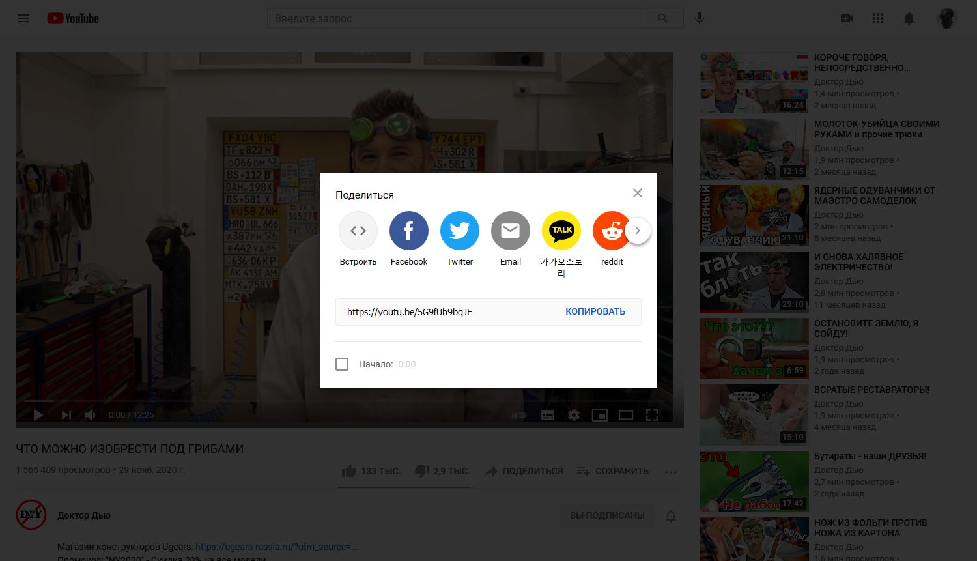Open the Доктор Дью channel name link

(x=84, y=515)
